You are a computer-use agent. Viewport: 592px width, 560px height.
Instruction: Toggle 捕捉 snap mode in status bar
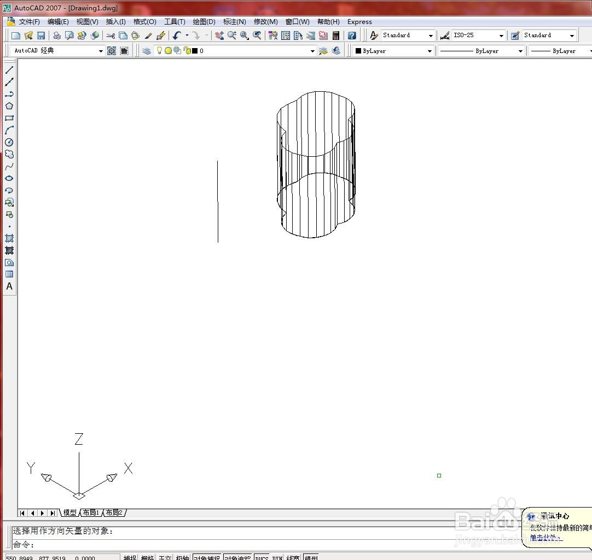click(x=130, y=557)
